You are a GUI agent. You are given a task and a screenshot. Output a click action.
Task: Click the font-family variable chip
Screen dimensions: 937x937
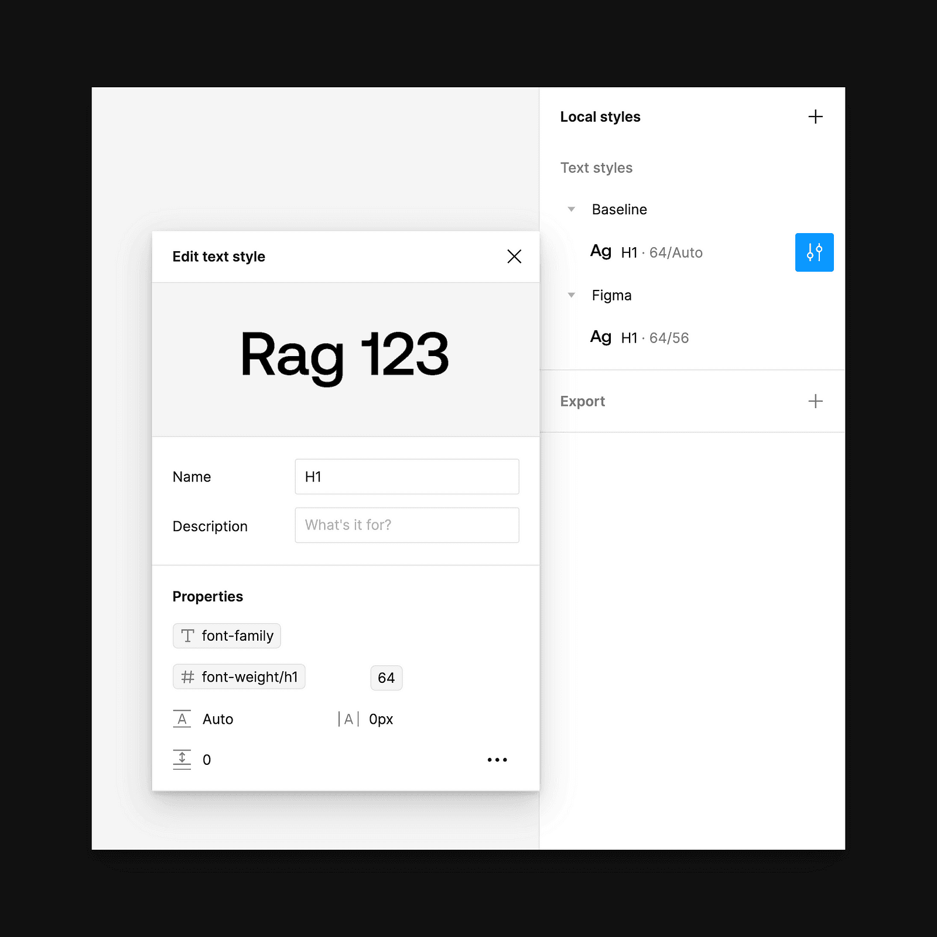coord(227,636)
